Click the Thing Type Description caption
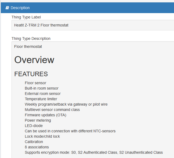This screenshot has height=158, width=174. 31,38
